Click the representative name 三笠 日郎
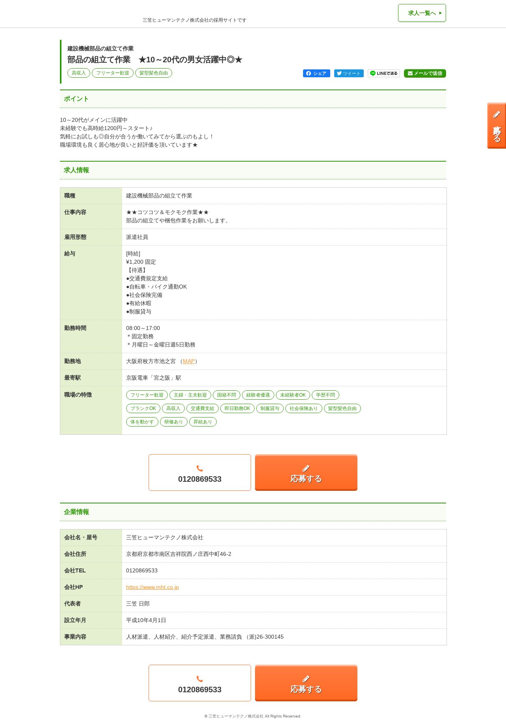Image resolution: width=506 pixels, height=723 pixels. pos(138,604)
